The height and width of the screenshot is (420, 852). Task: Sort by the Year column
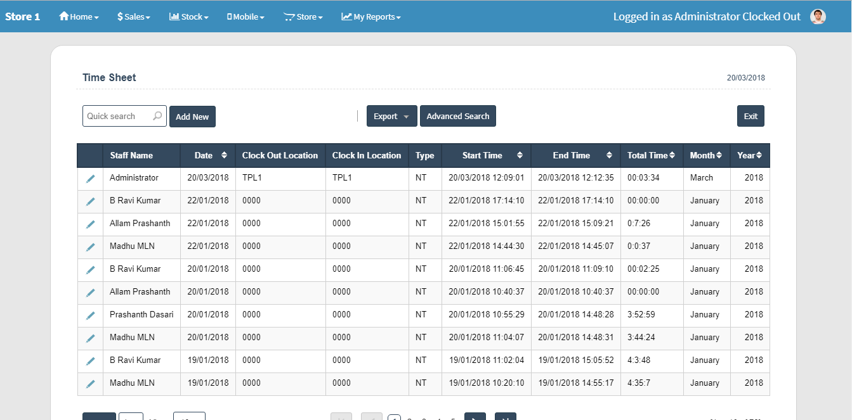[759, 155]
